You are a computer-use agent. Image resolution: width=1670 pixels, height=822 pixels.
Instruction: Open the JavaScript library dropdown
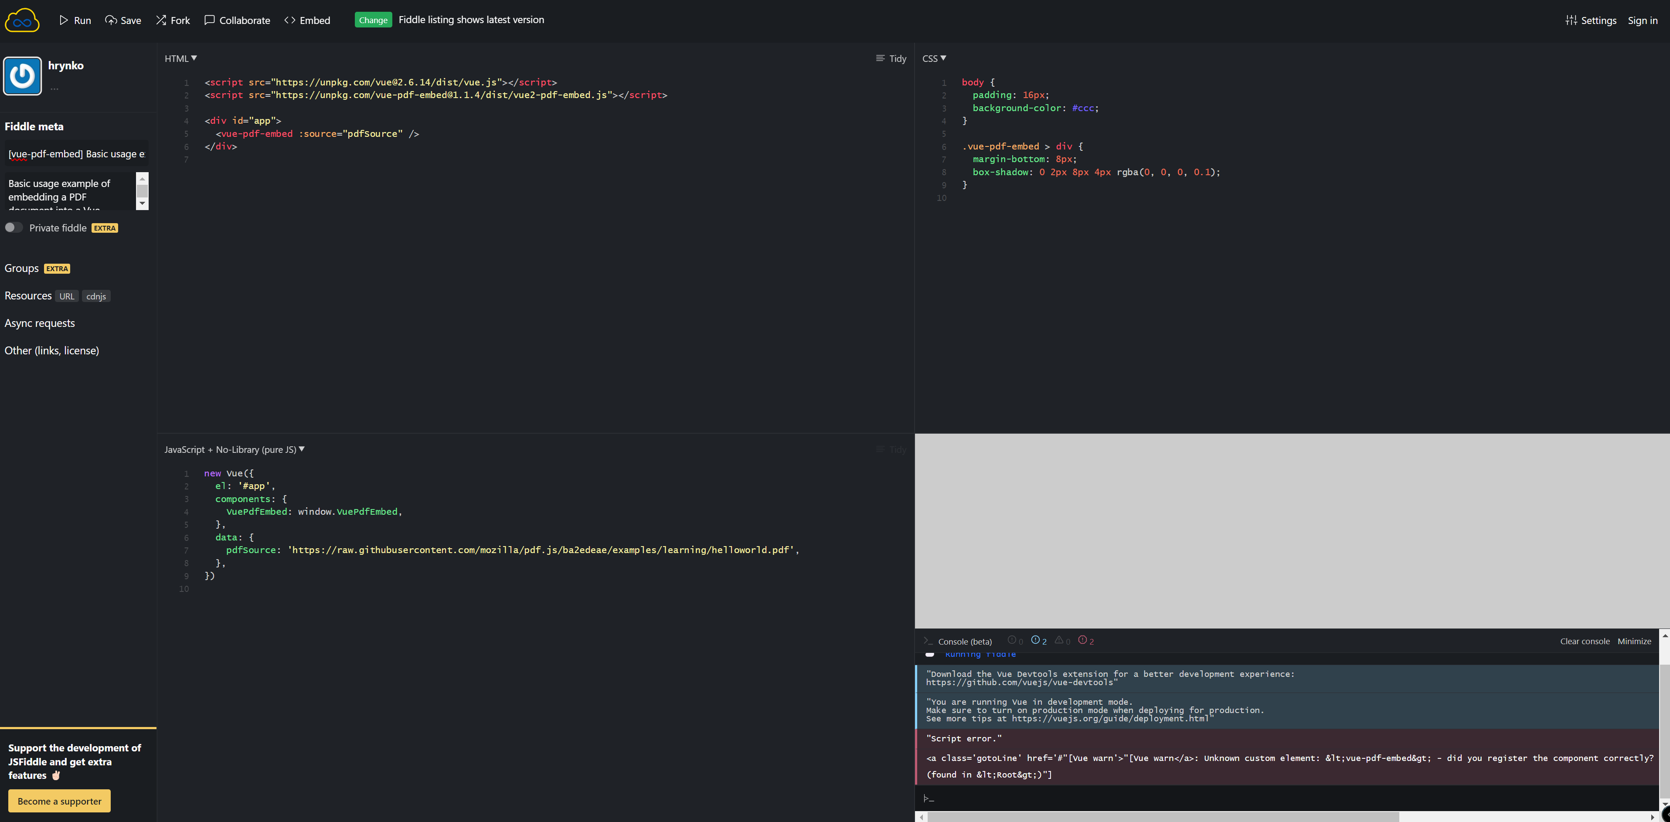point(234,449)
